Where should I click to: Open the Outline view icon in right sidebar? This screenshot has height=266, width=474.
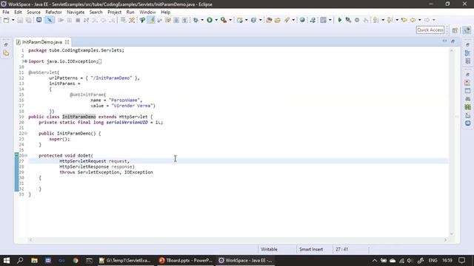pos(467,53)
